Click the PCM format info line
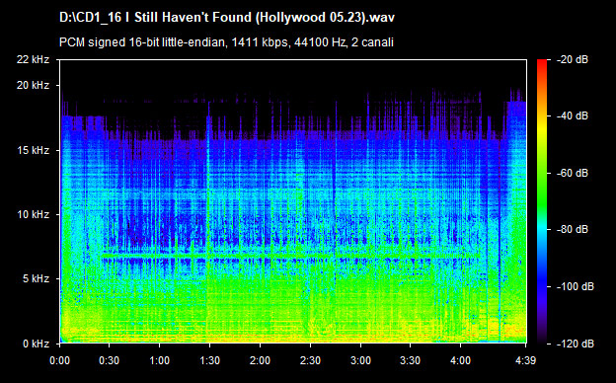The height and width of the screenshot is (383, 616). tap(226, 42)
